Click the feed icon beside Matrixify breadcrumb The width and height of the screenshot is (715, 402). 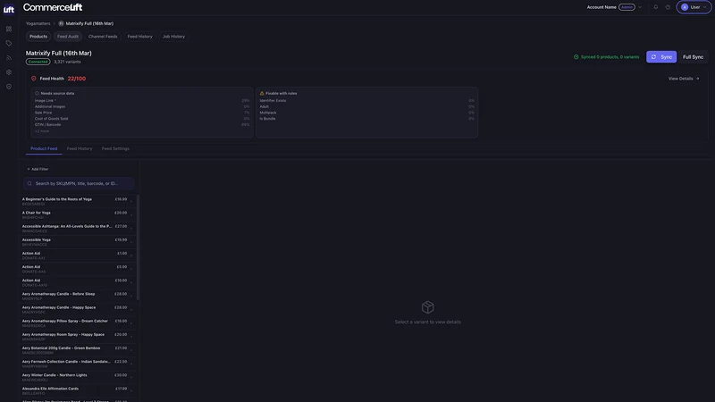61,23
